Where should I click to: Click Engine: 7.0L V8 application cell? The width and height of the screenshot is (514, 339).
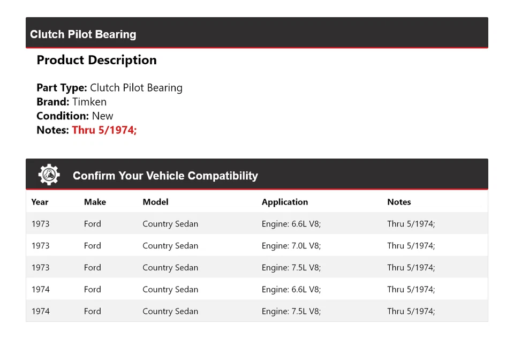[291, 245]
